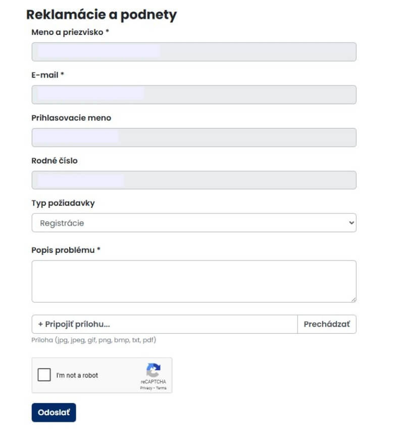404x439 pixels.
Task: Select the Prihlasovacie meno text field
Action: (193, 138)
